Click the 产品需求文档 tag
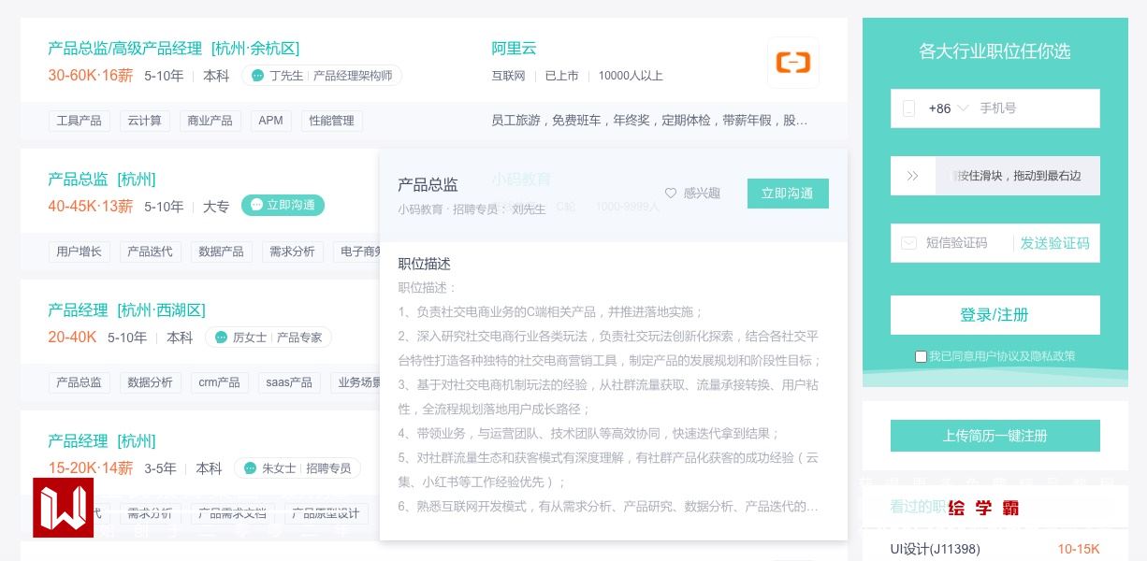This screenshot has height=561, width=1147. [x=233, y=513]
